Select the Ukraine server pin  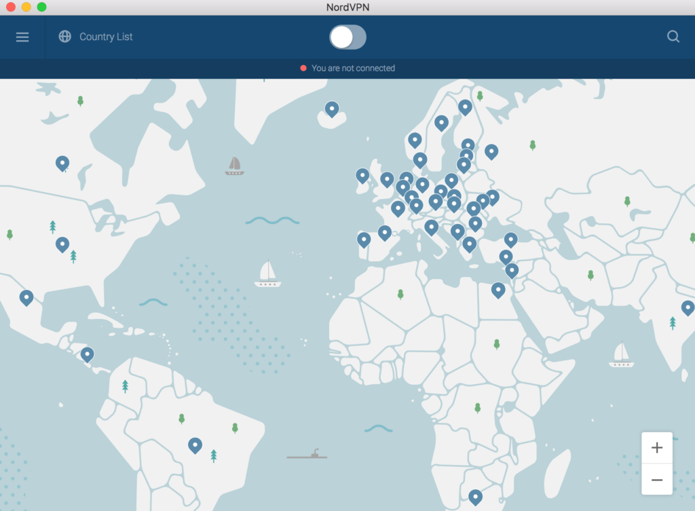point(493,197)
